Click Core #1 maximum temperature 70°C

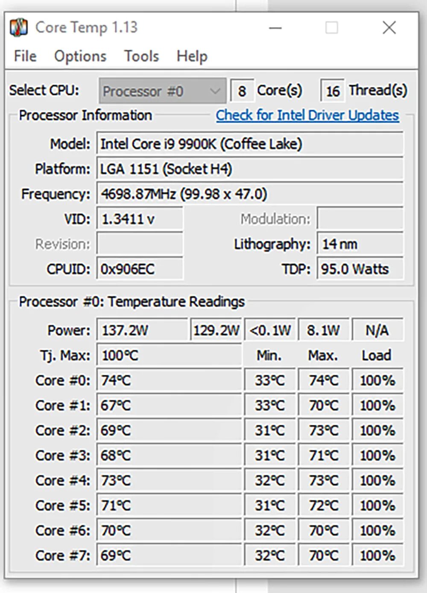[324, 405]
